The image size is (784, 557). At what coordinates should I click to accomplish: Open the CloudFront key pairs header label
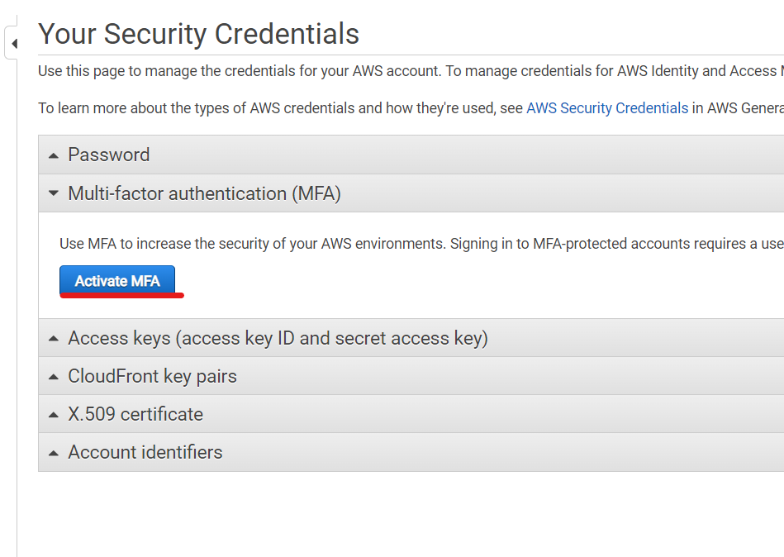tap(152, 377)
